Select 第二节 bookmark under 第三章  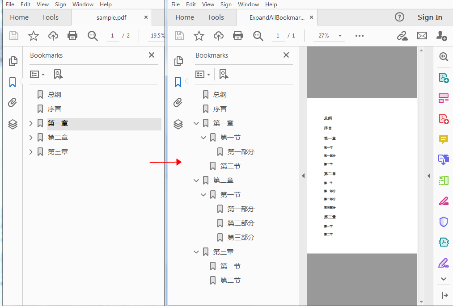230,280
